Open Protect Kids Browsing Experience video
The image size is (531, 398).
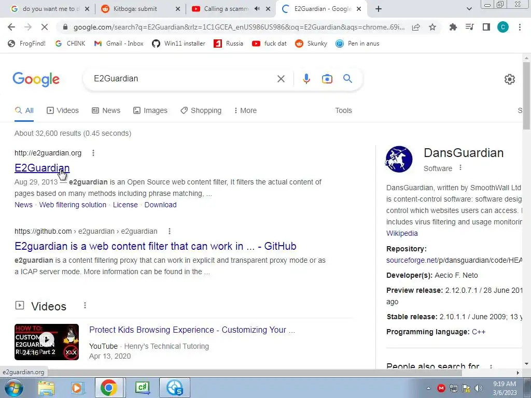[x=192, y=330]
